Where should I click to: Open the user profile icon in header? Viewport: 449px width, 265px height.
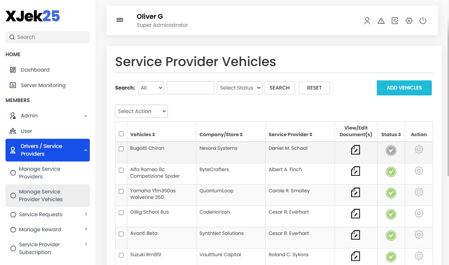pos(367,21)
